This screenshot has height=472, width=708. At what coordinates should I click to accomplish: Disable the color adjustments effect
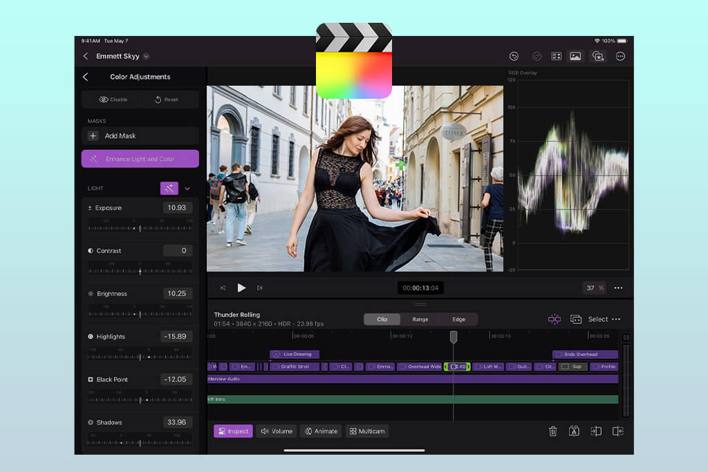click(113, 100)
